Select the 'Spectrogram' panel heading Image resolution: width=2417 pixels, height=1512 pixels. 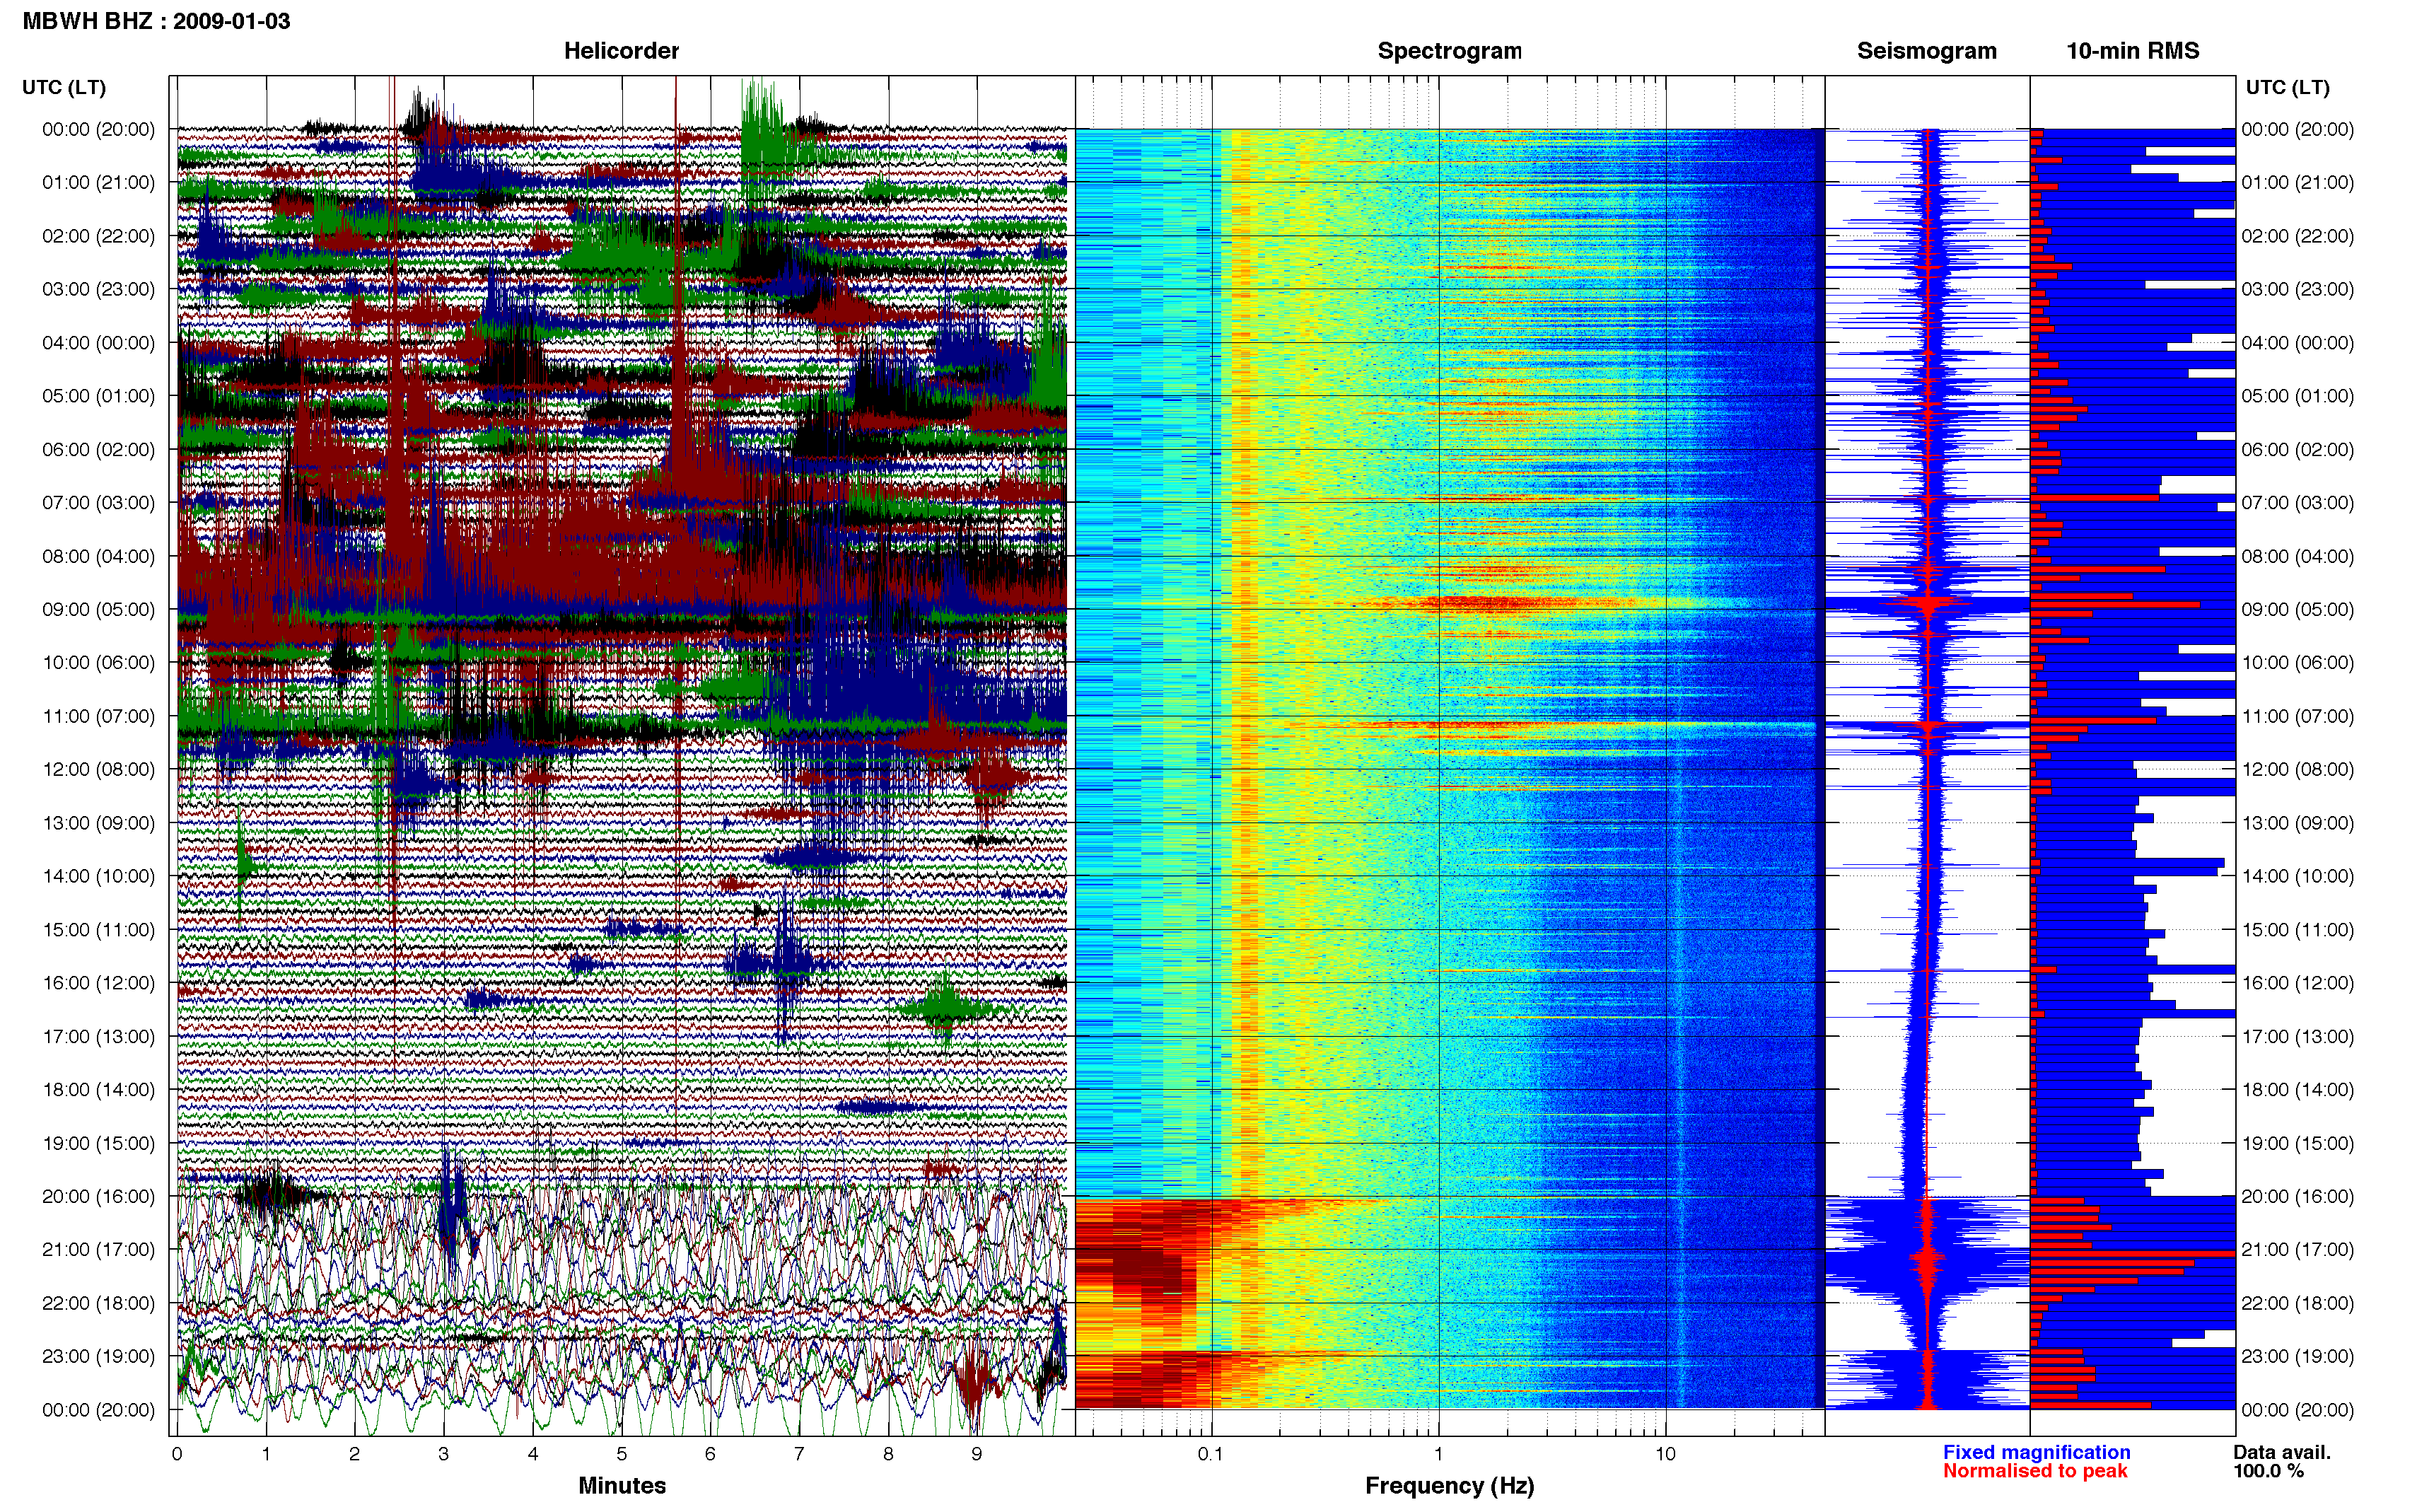point(1450,51)
